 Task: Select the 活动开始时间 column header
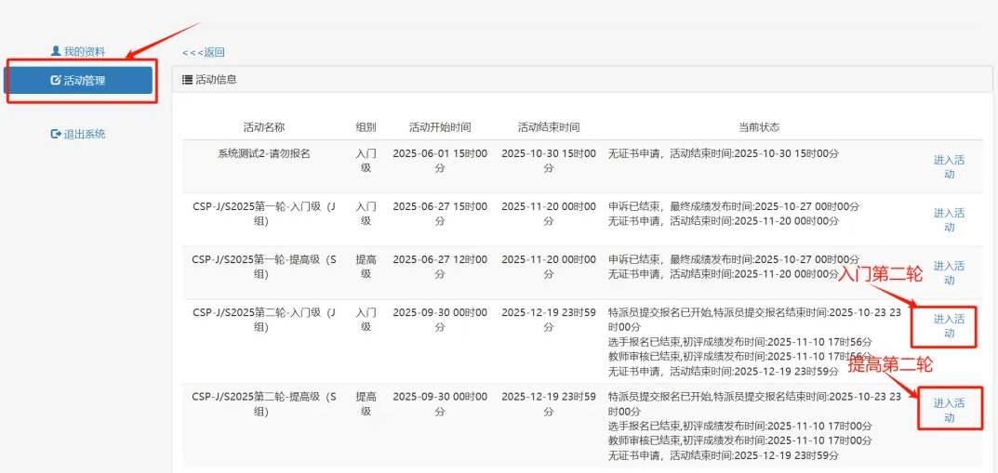[440, 127]
